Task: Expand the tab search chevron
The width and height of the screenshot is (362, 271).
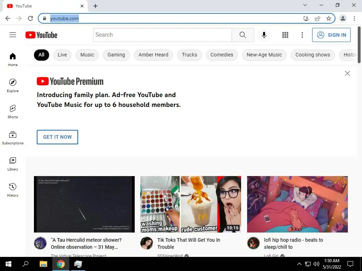Action: coord(305,5)
